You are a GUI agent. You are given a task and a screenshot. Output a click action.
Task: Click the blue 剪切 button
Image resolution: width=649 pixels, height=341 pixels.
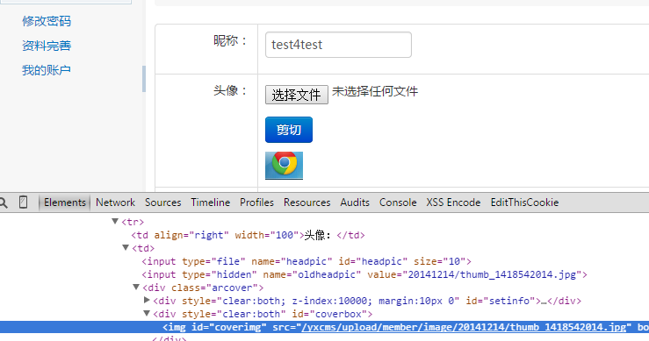[289, 130]
